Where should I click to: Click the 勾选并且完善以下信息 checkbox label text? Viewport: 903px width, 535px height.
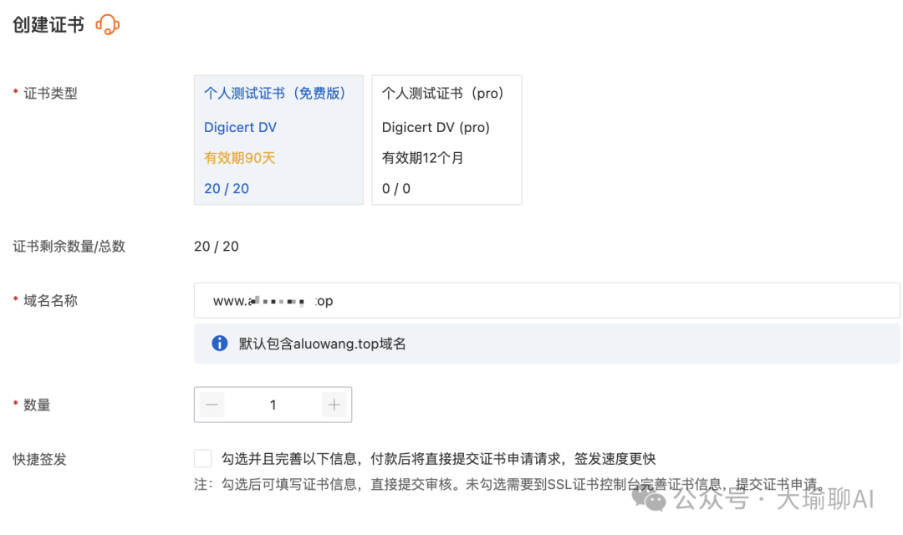tap(438, 459)
